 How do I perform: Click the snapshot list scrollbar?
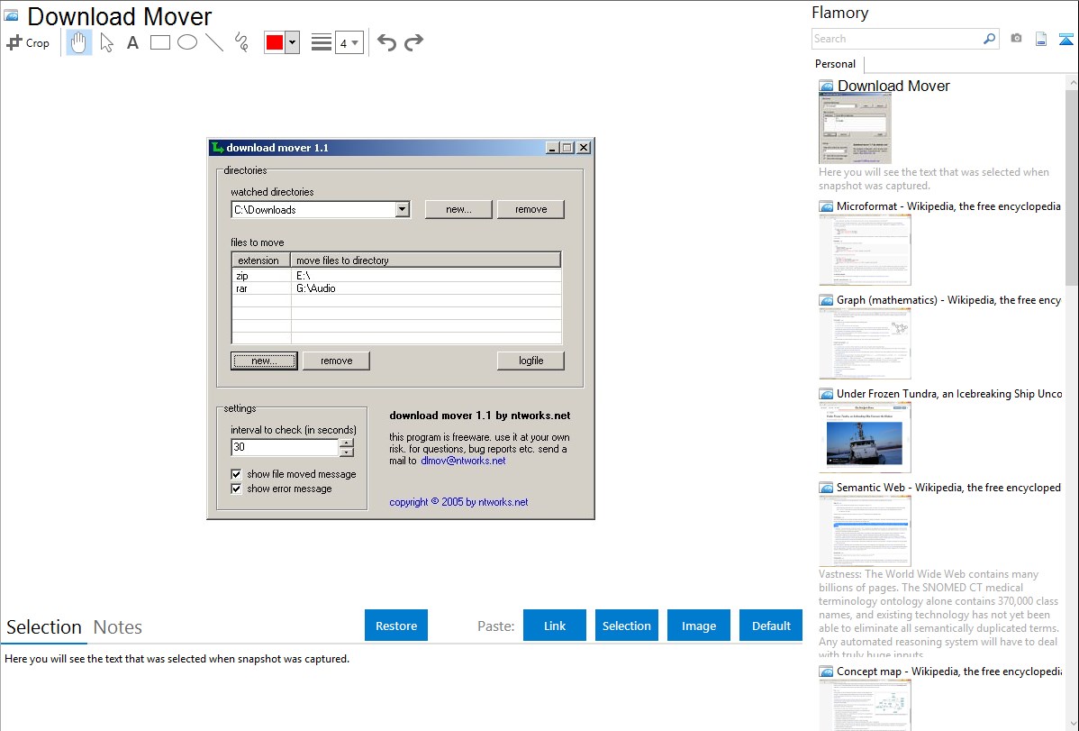pyautogui.click(x=1072, y=186)
